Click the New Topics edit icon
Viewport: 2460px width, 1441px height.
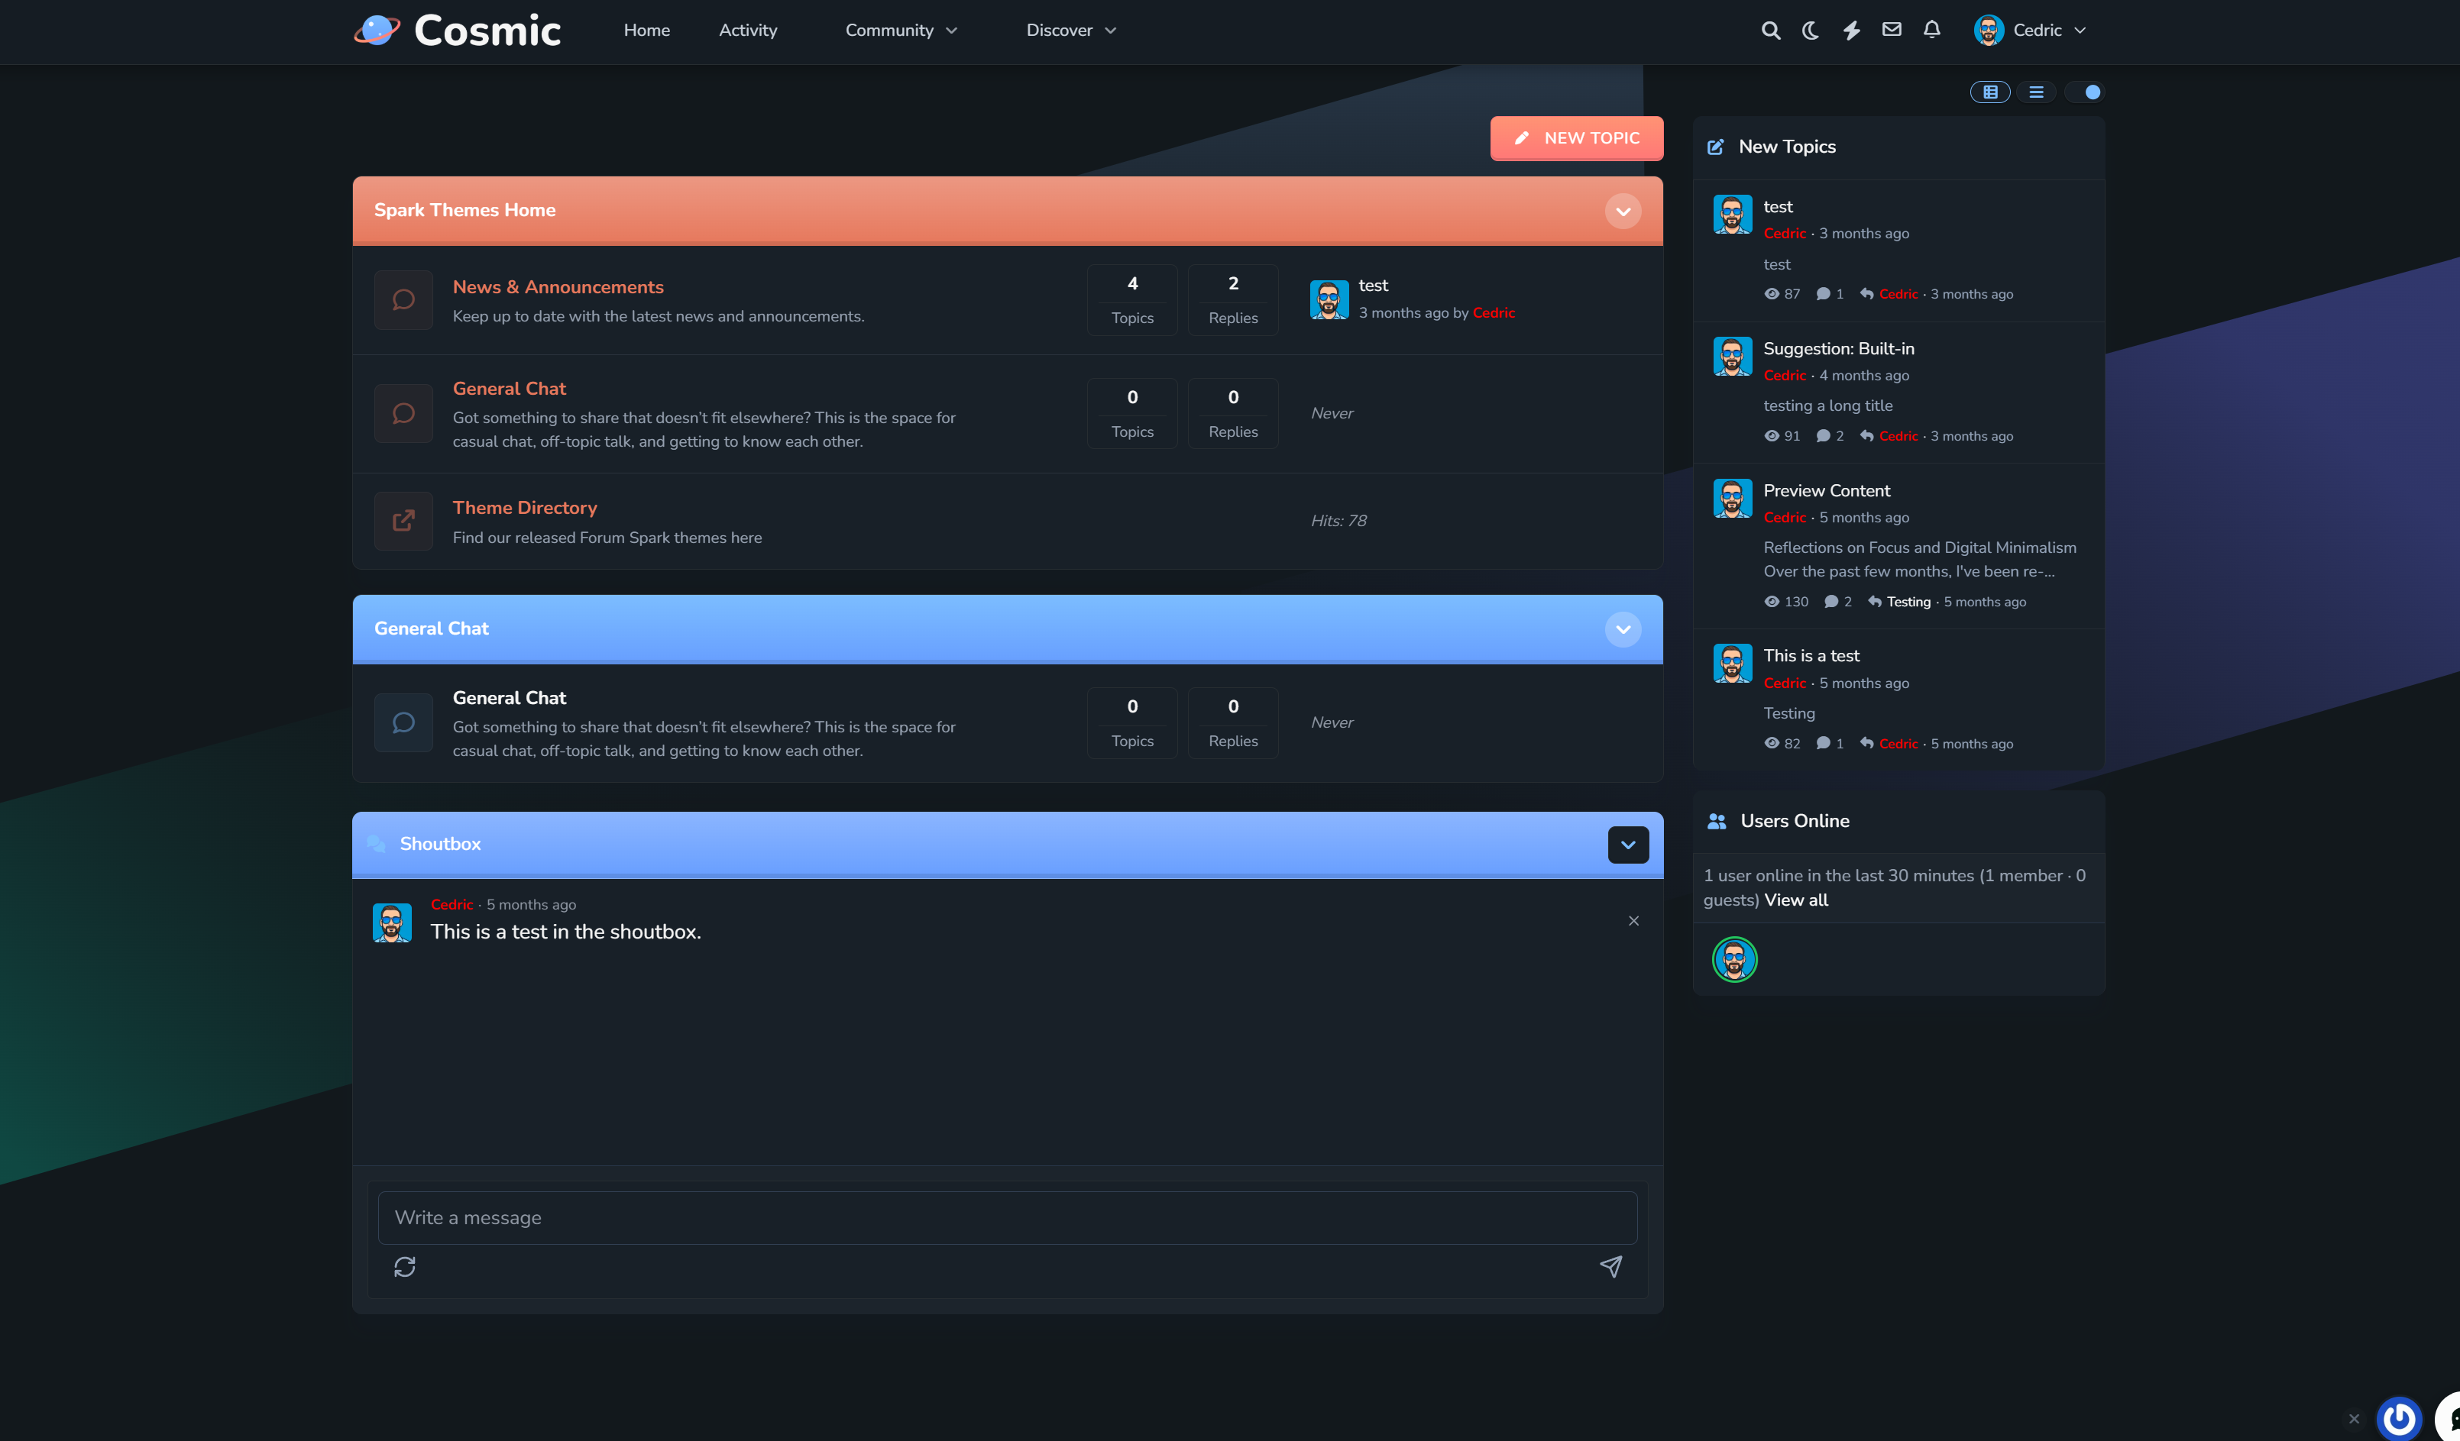pos(1715,147)
